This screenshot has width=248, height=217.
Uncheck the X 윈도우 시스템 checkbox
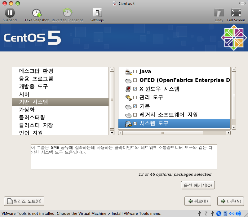(135, 89)
